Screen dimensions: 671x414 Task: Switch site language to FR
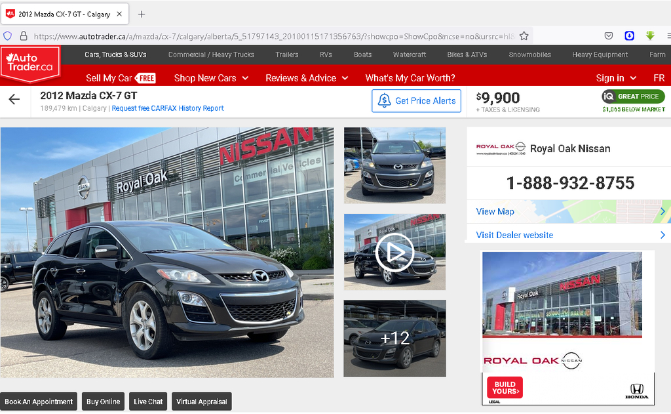tap(659, 78)
